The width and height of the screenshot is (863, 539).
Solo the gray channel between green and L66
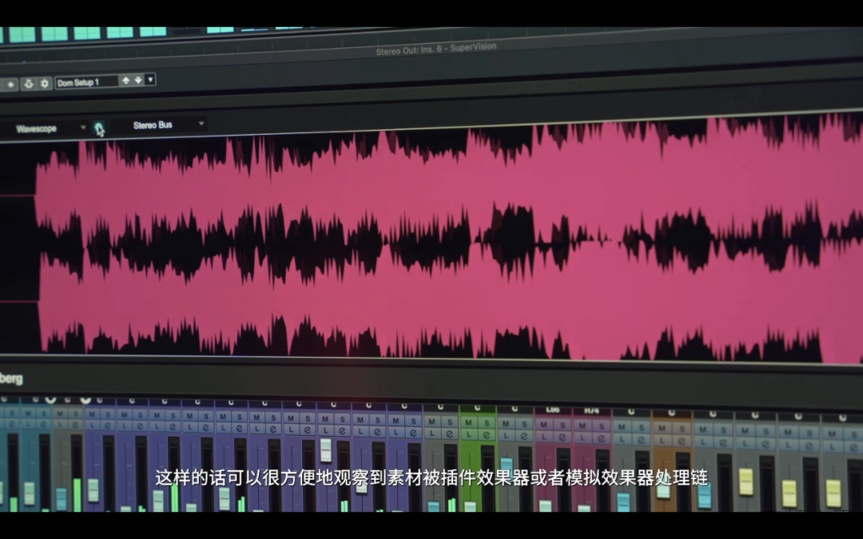click(524, 424)
